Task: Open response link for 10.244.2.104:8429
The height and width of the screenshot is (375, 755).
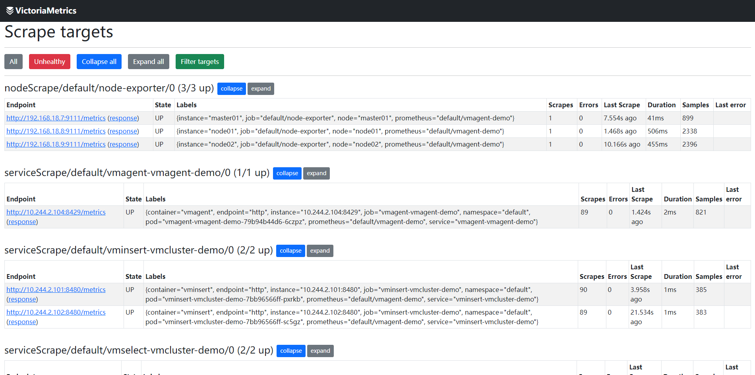Action: point(22,222)
